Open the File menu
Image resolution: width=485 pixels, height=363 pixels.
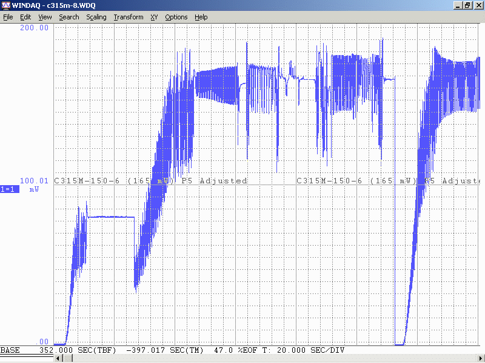(x=8, y=17)
